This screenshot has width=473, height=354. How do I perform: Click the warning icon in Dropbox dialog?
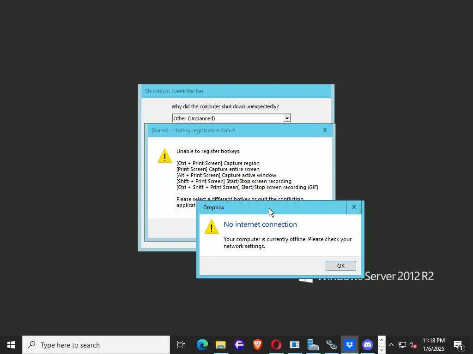pyautogui.click(x=212, y=227)
